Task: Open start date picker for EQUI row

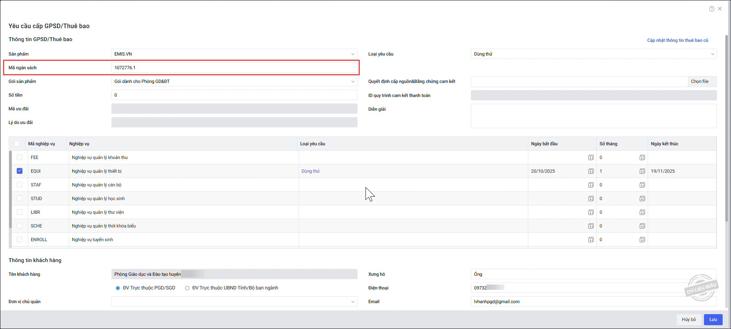Action: click(x=591, y=171)
